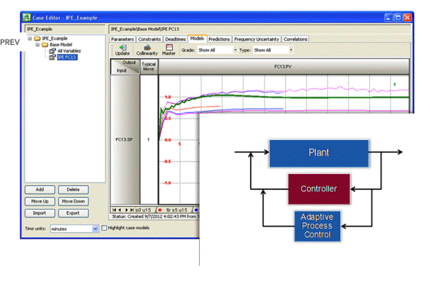Click the Case Editor title bar icon
This screenshot has width=430, height=288.
27,17
